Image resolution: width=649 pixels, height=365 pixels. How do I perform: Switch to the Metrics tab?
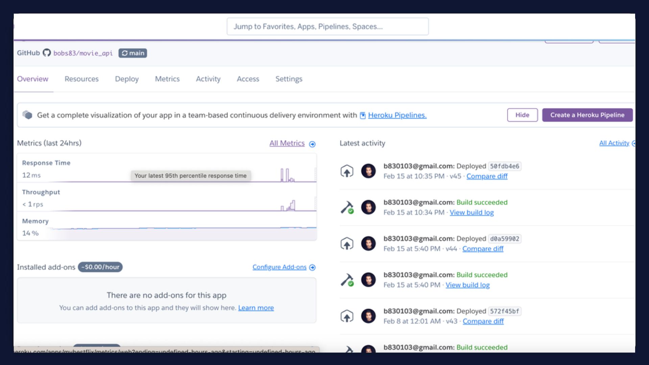pyautogui.click(x=167, y=78)
